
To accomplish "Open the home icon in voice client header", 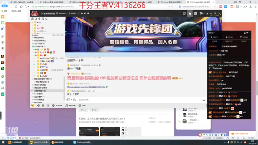I will click(190, 14).
